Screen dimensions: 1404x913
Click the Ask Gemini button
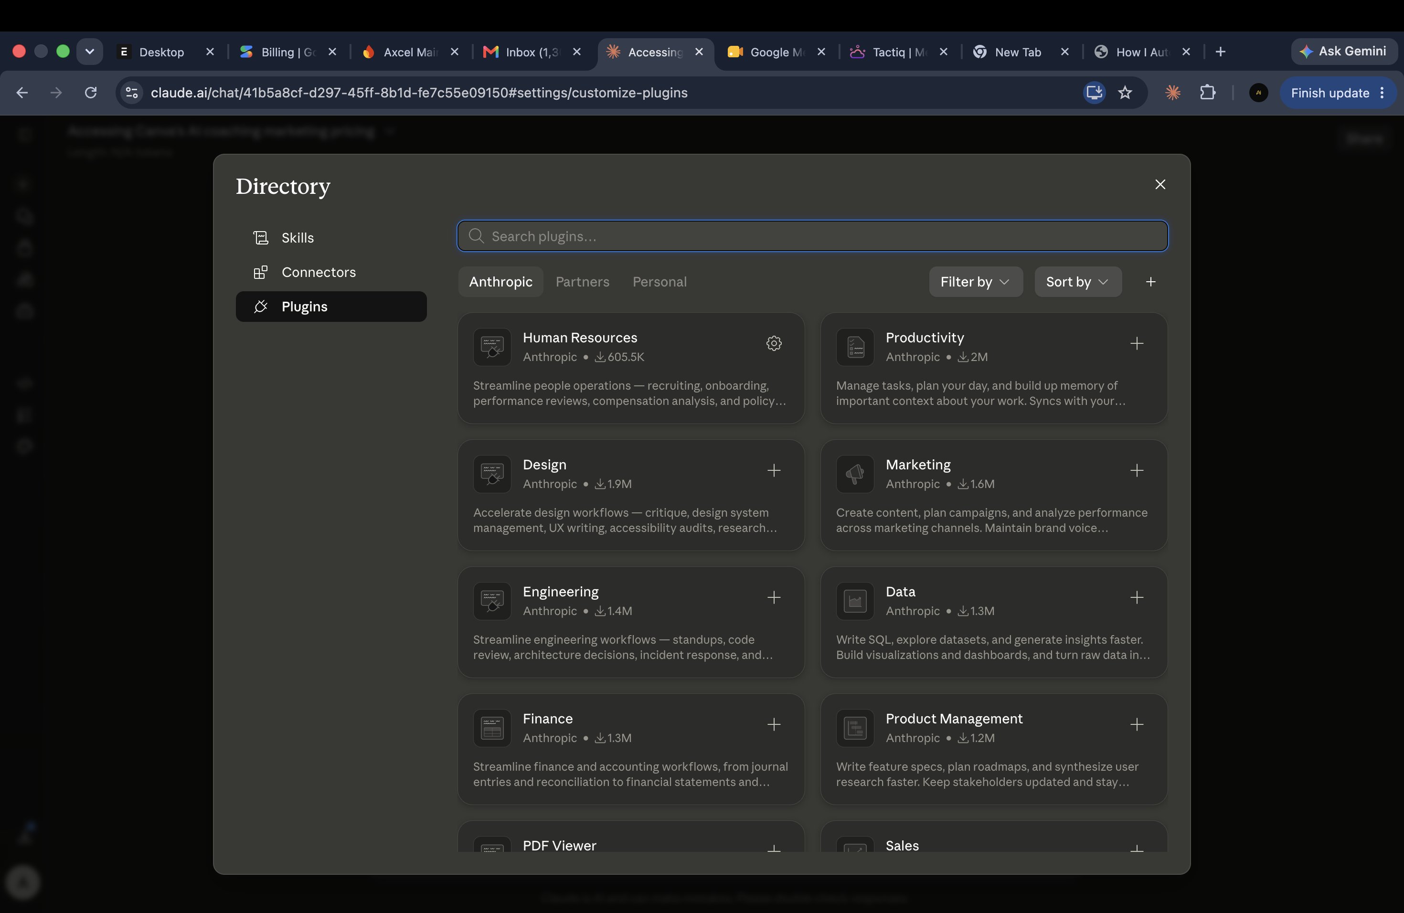pyautogui.click(x=1343, y=51)
